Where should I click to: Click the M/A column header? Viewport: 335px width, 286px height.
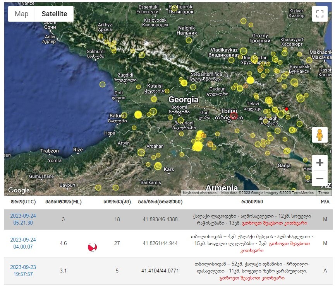coord(325,202)
